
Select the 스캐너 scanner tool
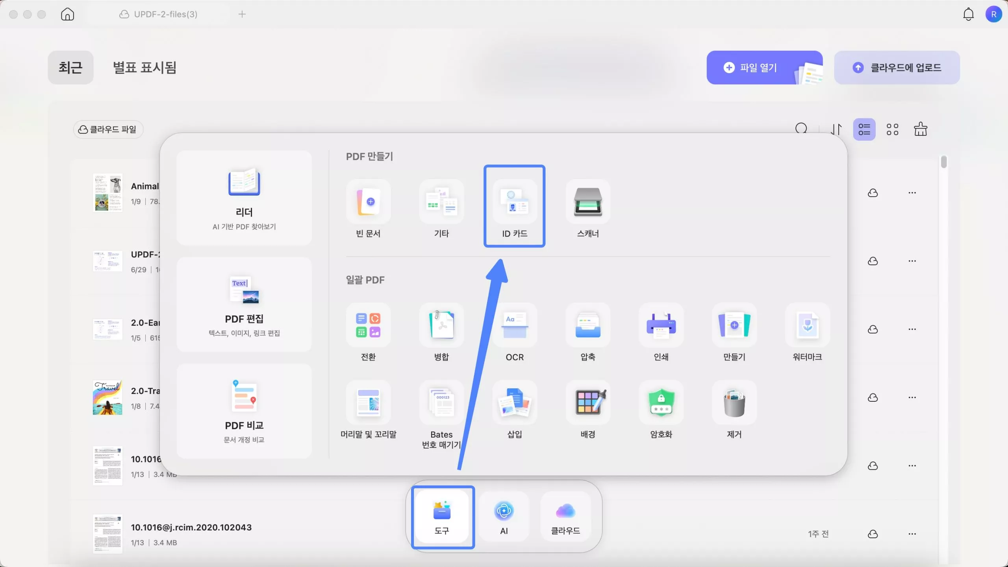(587, 202)
